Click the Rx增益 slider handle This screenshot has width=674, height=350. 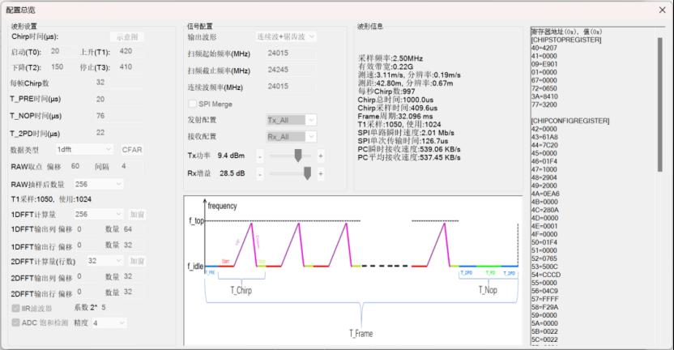pos(307,173)
